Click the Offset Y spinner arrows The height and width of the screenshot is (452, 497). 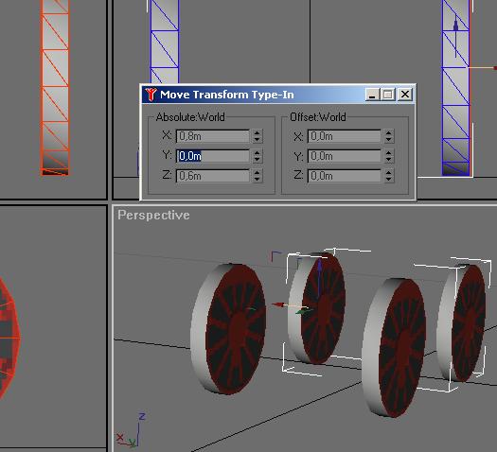[389, 156]
